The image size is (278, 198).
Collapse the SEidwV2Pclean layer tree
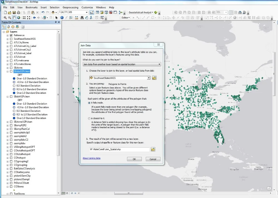pos(8,72)
